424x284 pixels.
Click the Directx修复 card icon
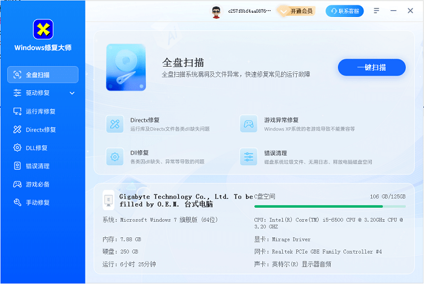tap(114, 124)
